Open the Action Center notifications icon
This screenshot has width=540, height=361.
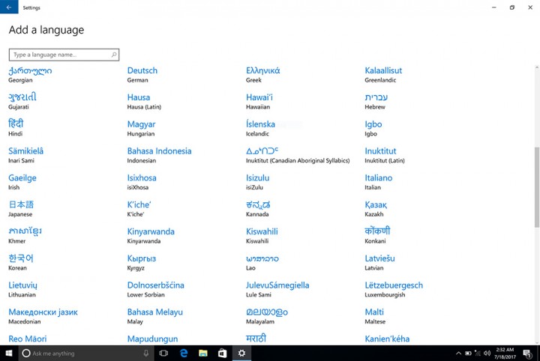point(527,353)
